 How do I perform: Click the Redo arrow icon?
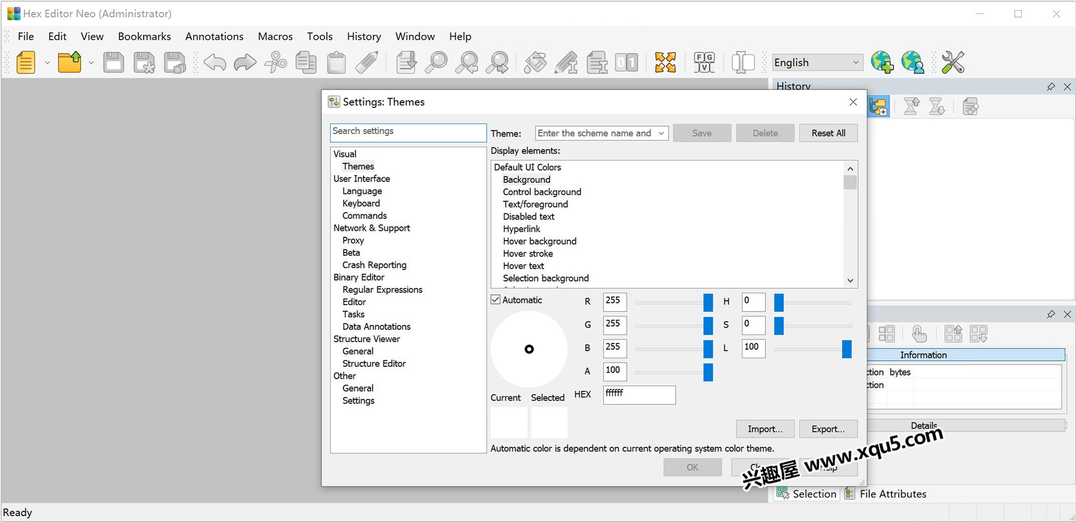point(245,63)
